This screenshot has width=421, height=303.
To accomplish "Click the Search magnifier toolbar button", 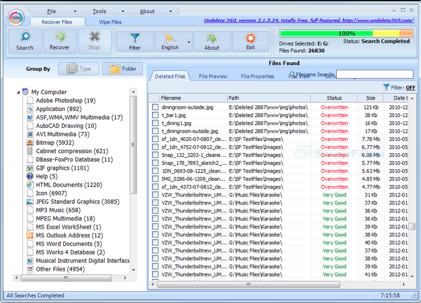I will 25,42.
